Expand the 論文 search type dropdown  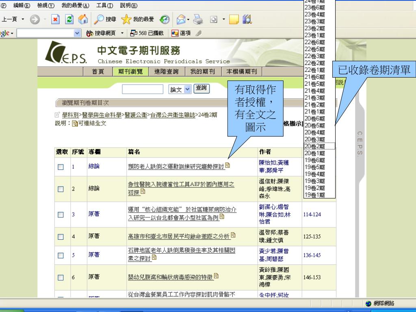pos(187,89)
